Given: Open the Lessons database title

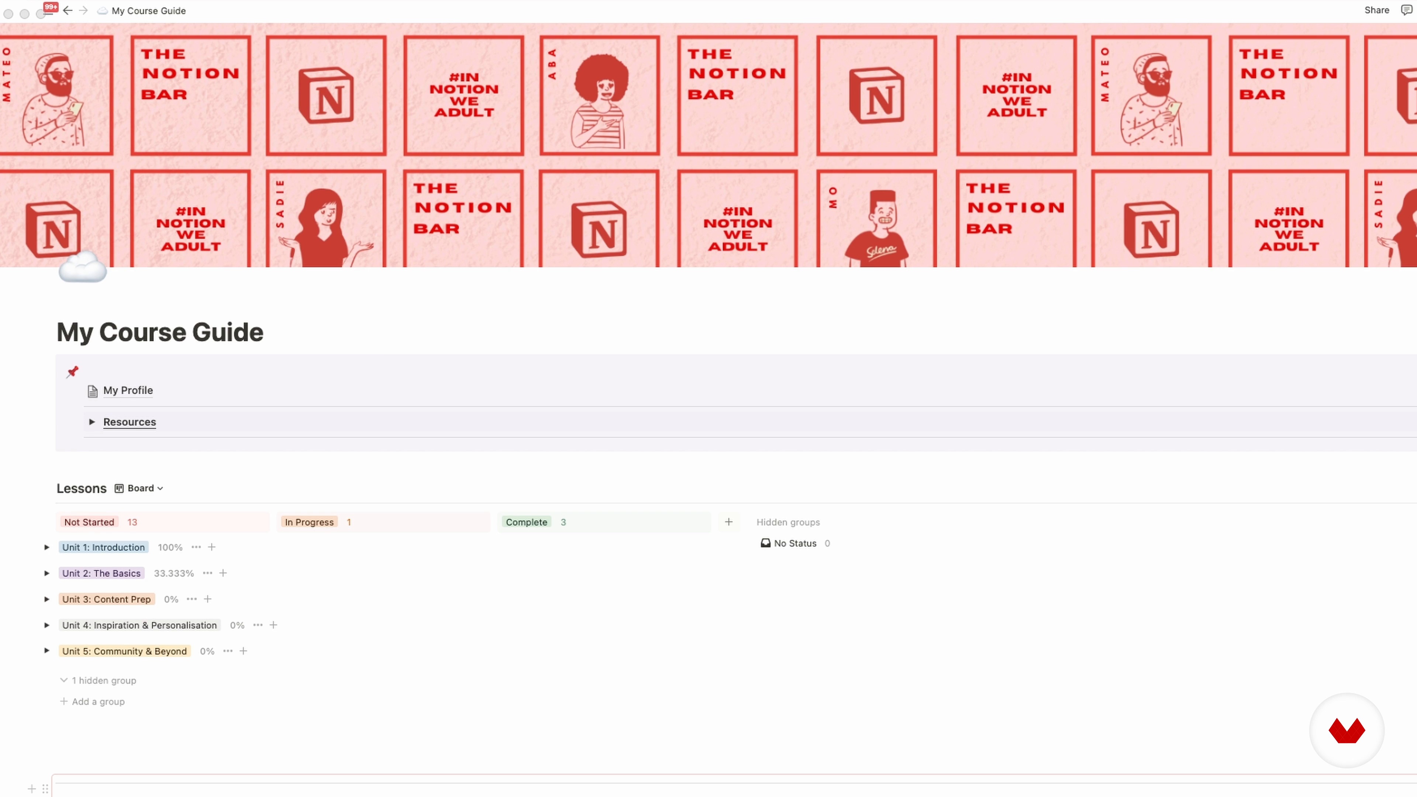Looking at the screenshot, I should click(82, 489).
